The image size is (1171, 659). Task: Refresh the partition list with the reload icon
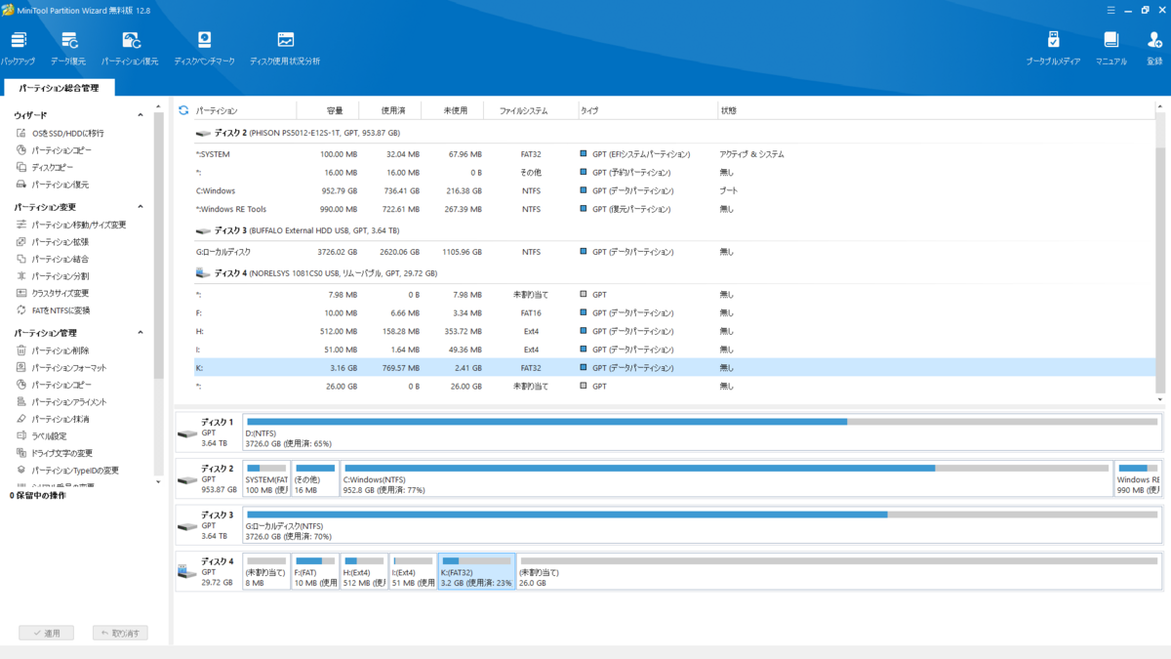[x=183, y=110]
